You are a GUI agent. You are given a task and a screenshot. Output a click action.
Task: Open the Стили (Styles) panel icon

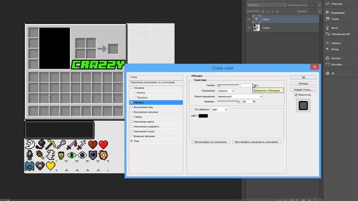[328, 19]
